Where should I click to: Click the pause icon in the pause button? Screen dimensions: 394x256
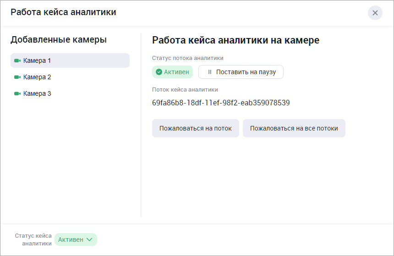click(210, 72)
